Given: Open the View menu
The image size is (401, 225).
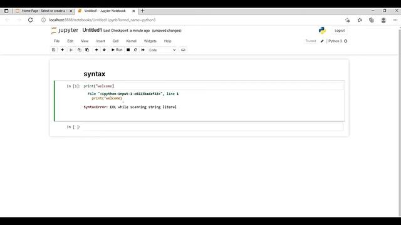Looking at the screenshot, I should click(85, 41).
